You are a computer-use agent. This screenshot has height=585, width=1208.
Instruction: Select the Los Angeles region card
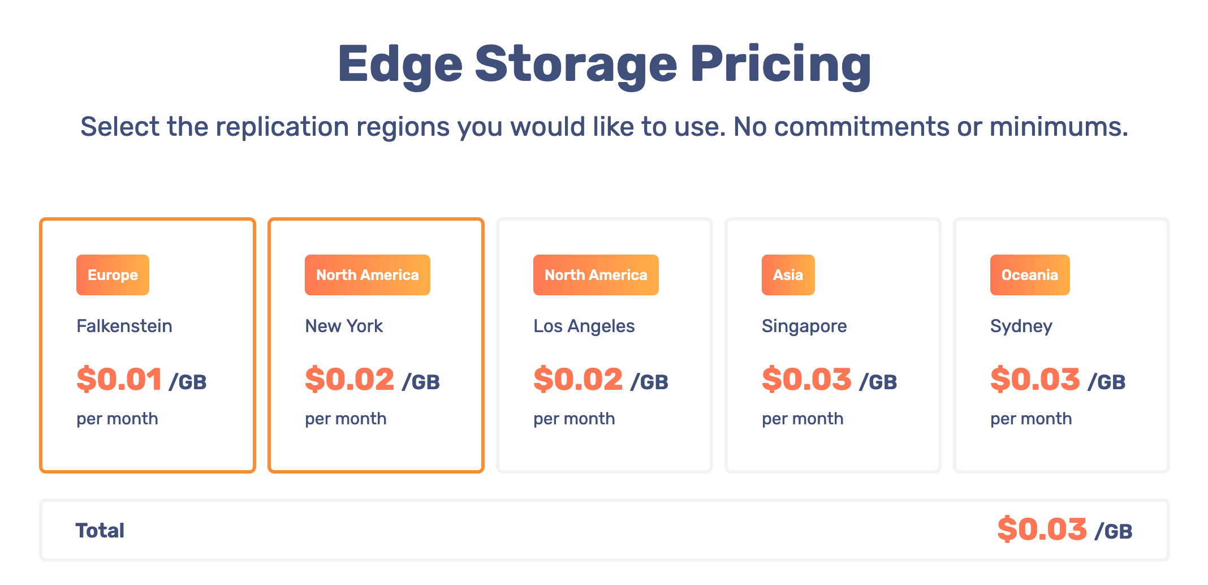tap(605, 345)
